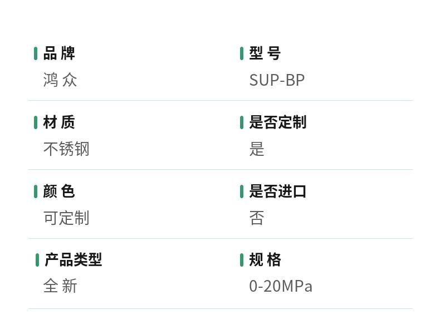Click the product type value 全新

pos(60,286)
